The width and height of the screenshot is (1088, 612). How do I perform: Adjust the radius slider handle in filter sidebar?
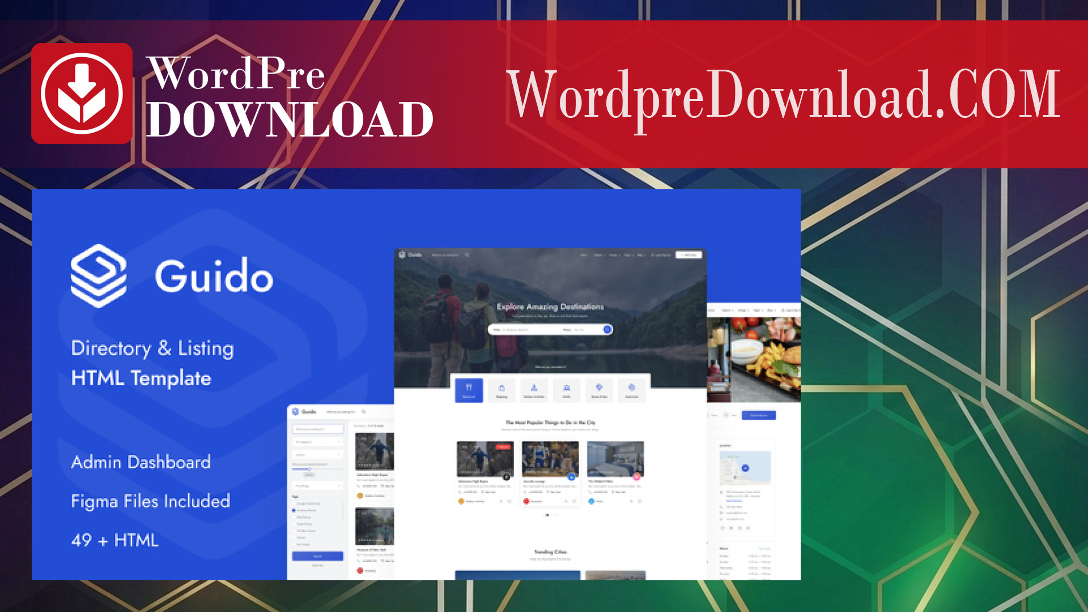[x=309, y=469]
